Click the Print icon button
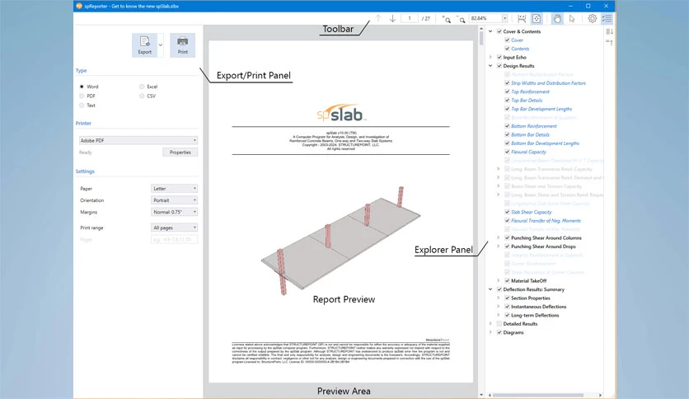The image size is (689, 399). 182,45
